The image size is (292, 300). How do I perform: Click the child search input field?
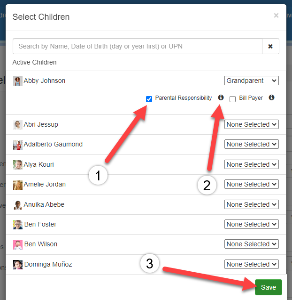pyautogui.click(x=137, y=46)
